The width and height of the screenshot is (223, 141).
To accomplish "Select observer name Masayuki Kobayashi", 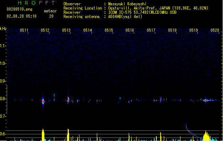I will 127,4.
